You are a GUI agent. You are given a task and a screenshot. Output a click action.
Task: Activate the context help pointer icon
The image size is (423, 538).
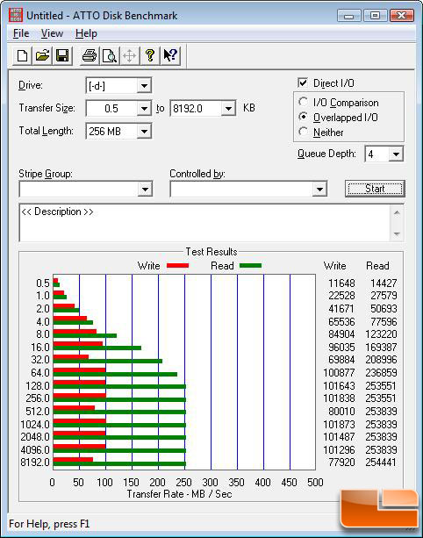pos(170,55)
